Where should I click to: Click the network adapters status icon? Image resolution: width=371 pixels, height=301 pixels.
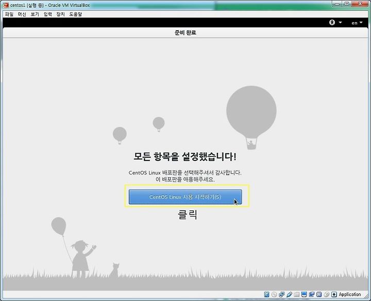point(281,294)
